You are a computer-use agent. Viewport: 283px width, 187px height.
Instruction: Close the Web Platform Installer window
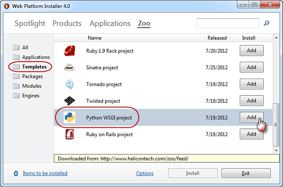tap(270, 5)
